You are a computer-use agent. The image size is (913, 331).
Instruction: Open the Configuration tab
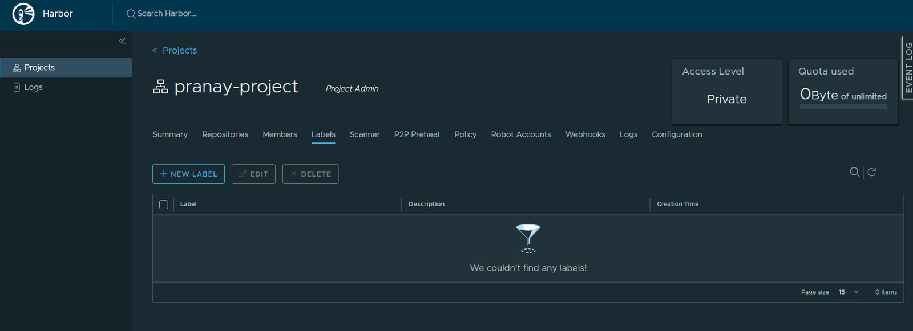point(677,134)
